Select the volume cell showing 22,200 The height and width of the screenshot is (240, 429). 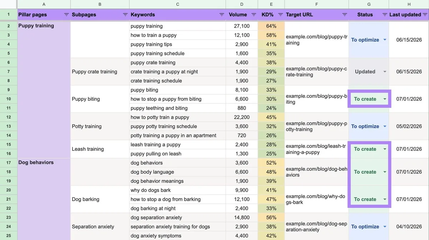point(242,117)
